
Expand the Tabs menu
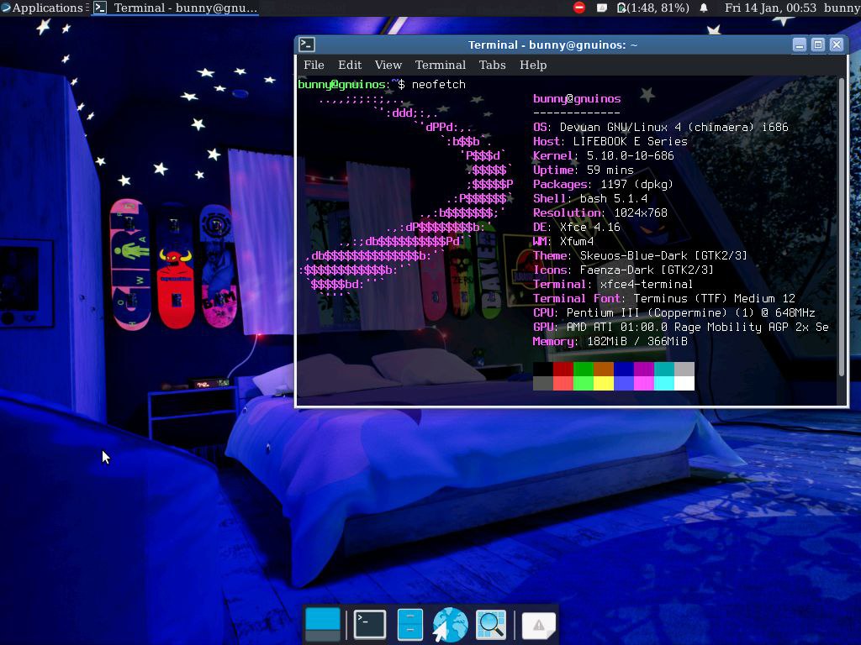492,65
